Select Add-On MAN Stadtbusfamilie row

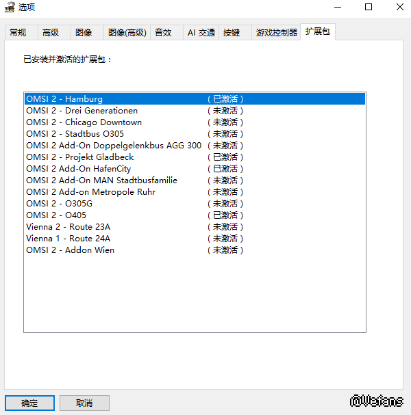pos(195,180)
